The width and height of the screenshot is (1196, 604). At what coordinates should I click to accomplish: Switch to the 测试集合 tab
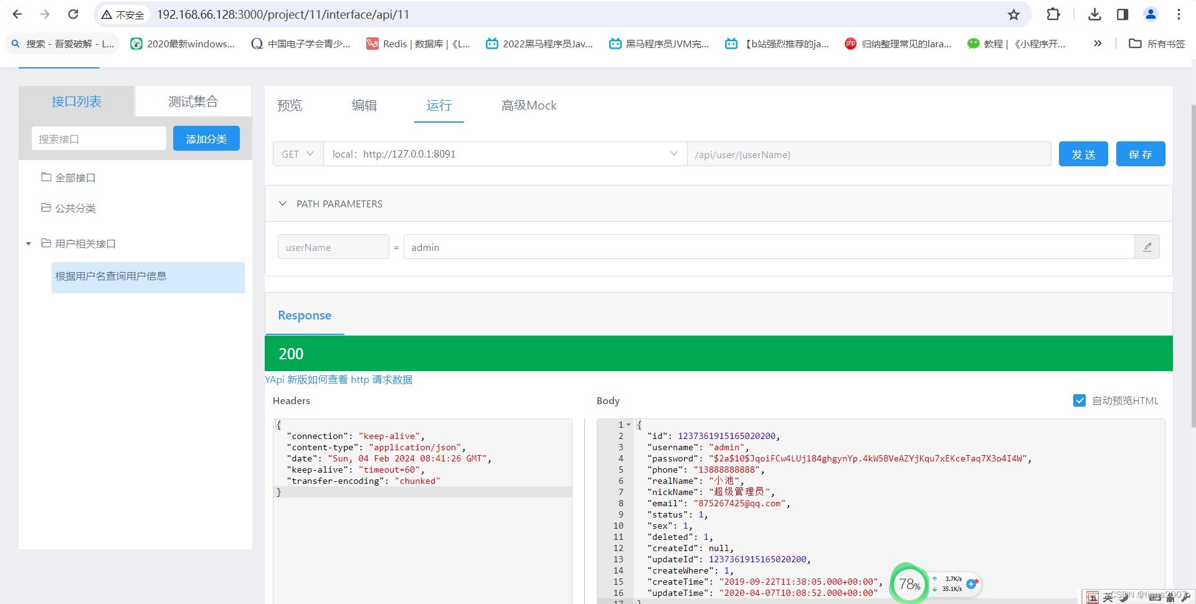(193, 101)
